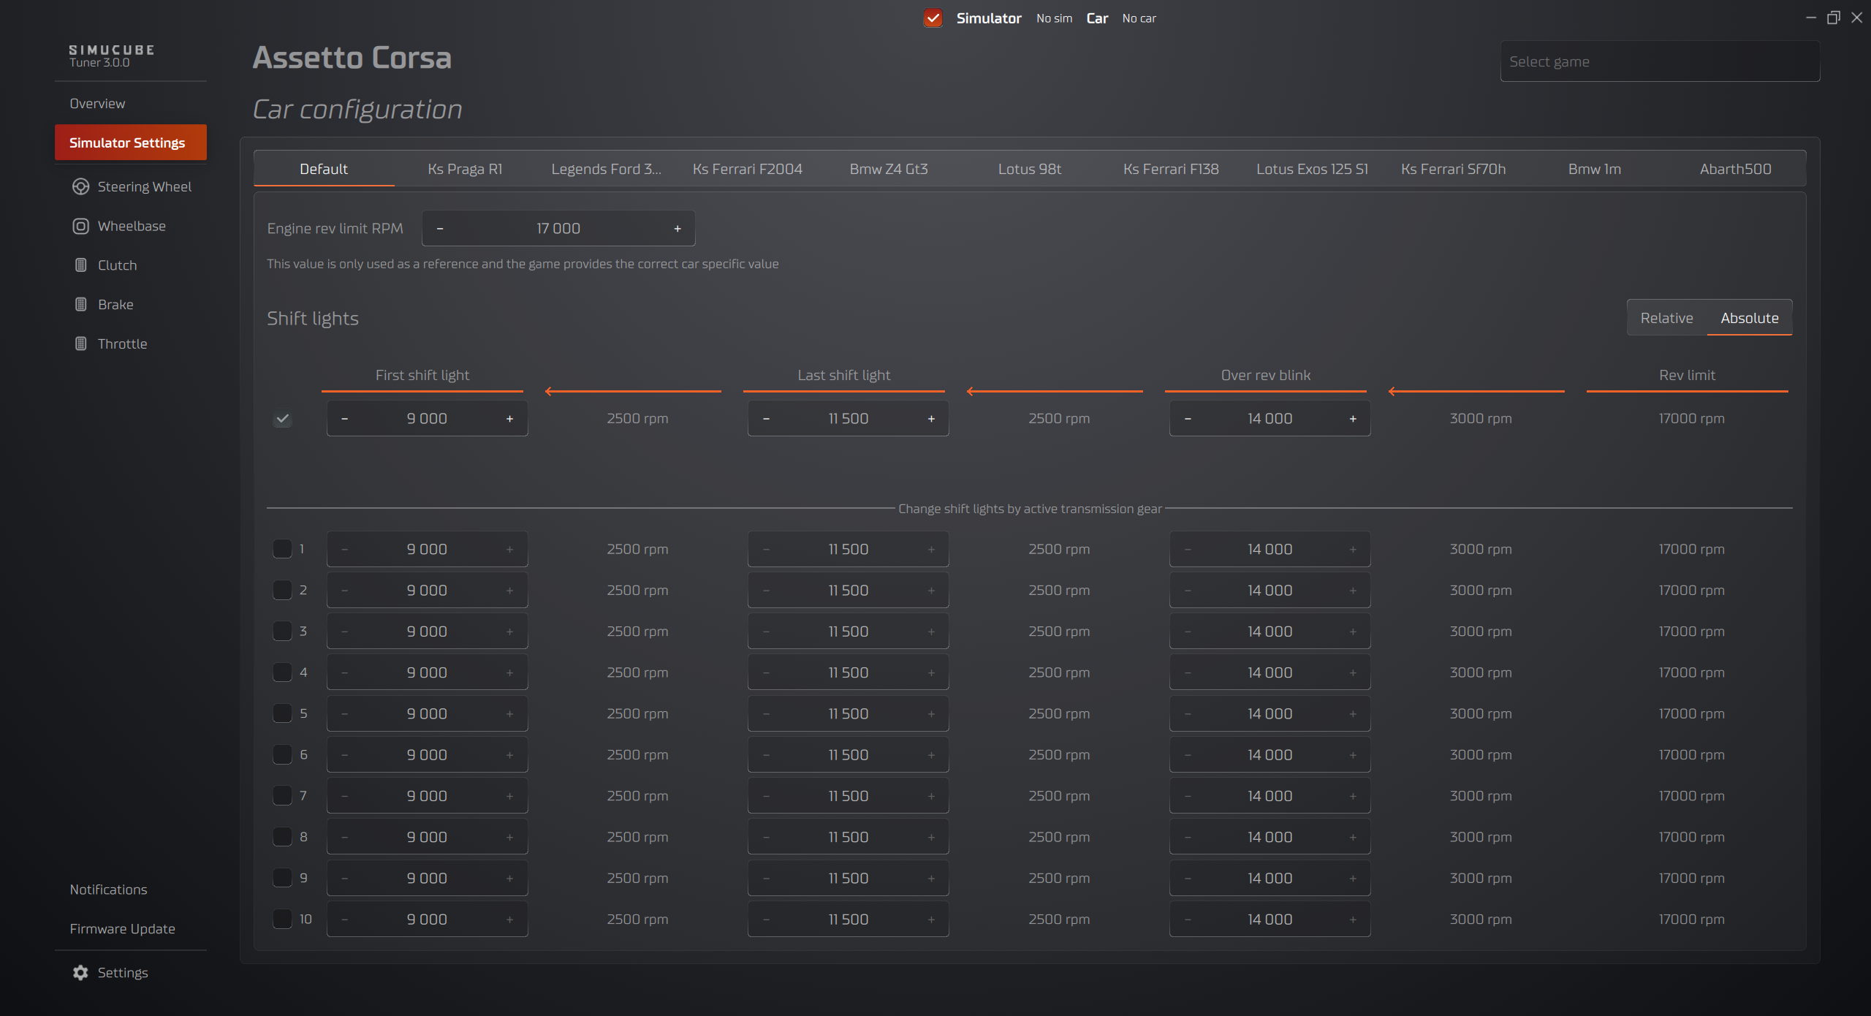The image size is (1871, 1016).
Task: Switch to the Ks Praga R1 tab
Action: [x=465, y=169]
